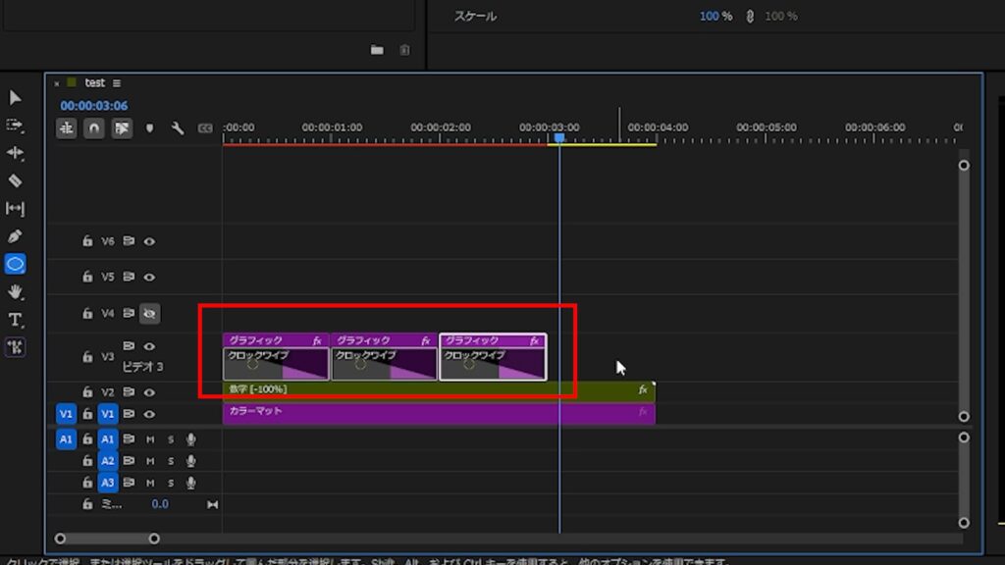The width and height of the screenshot is (1005, 565).
Task: Select the Track Select Forward tool
Action: 15,126
